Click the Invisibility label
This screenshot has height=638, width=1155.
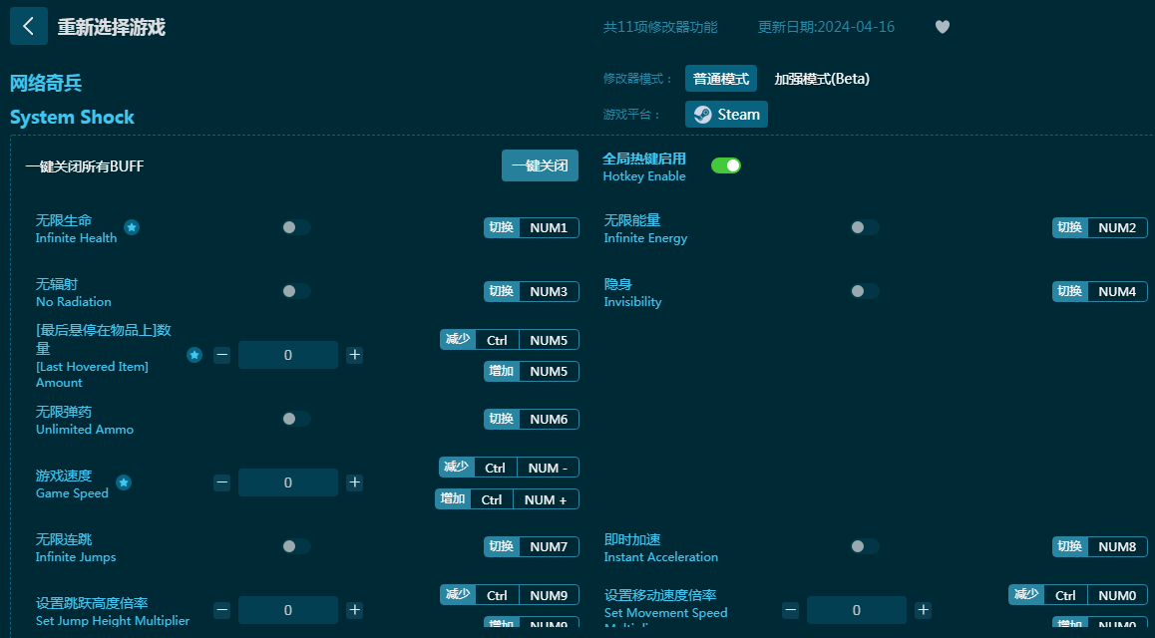tap(632, 302)
